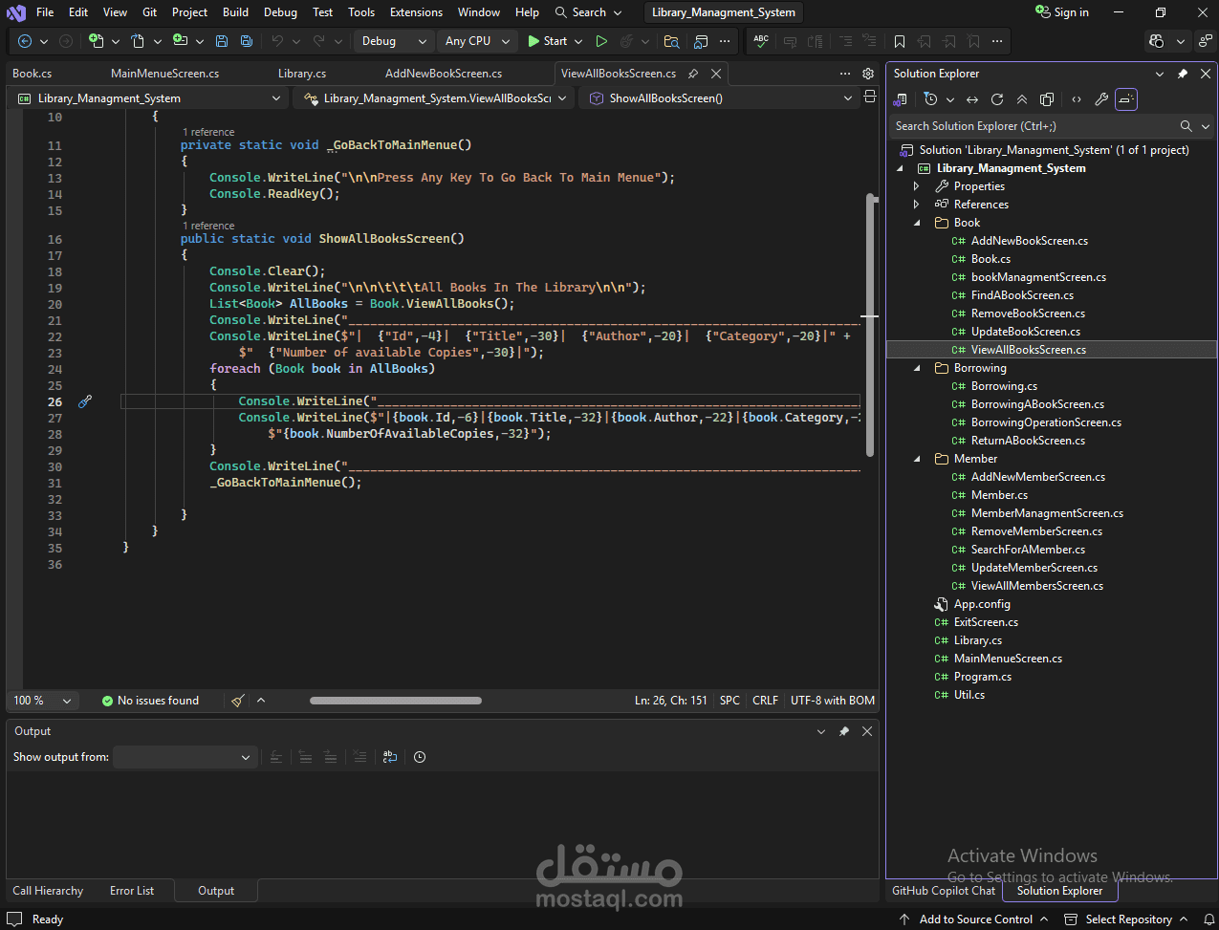Click the Sign in button

1062,12
